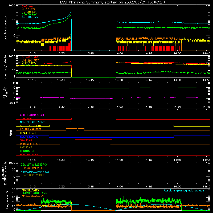Select the 13:45 tick under the Flags plot
213x213 pixels.
pyautogui.click(x=90, y=160)
